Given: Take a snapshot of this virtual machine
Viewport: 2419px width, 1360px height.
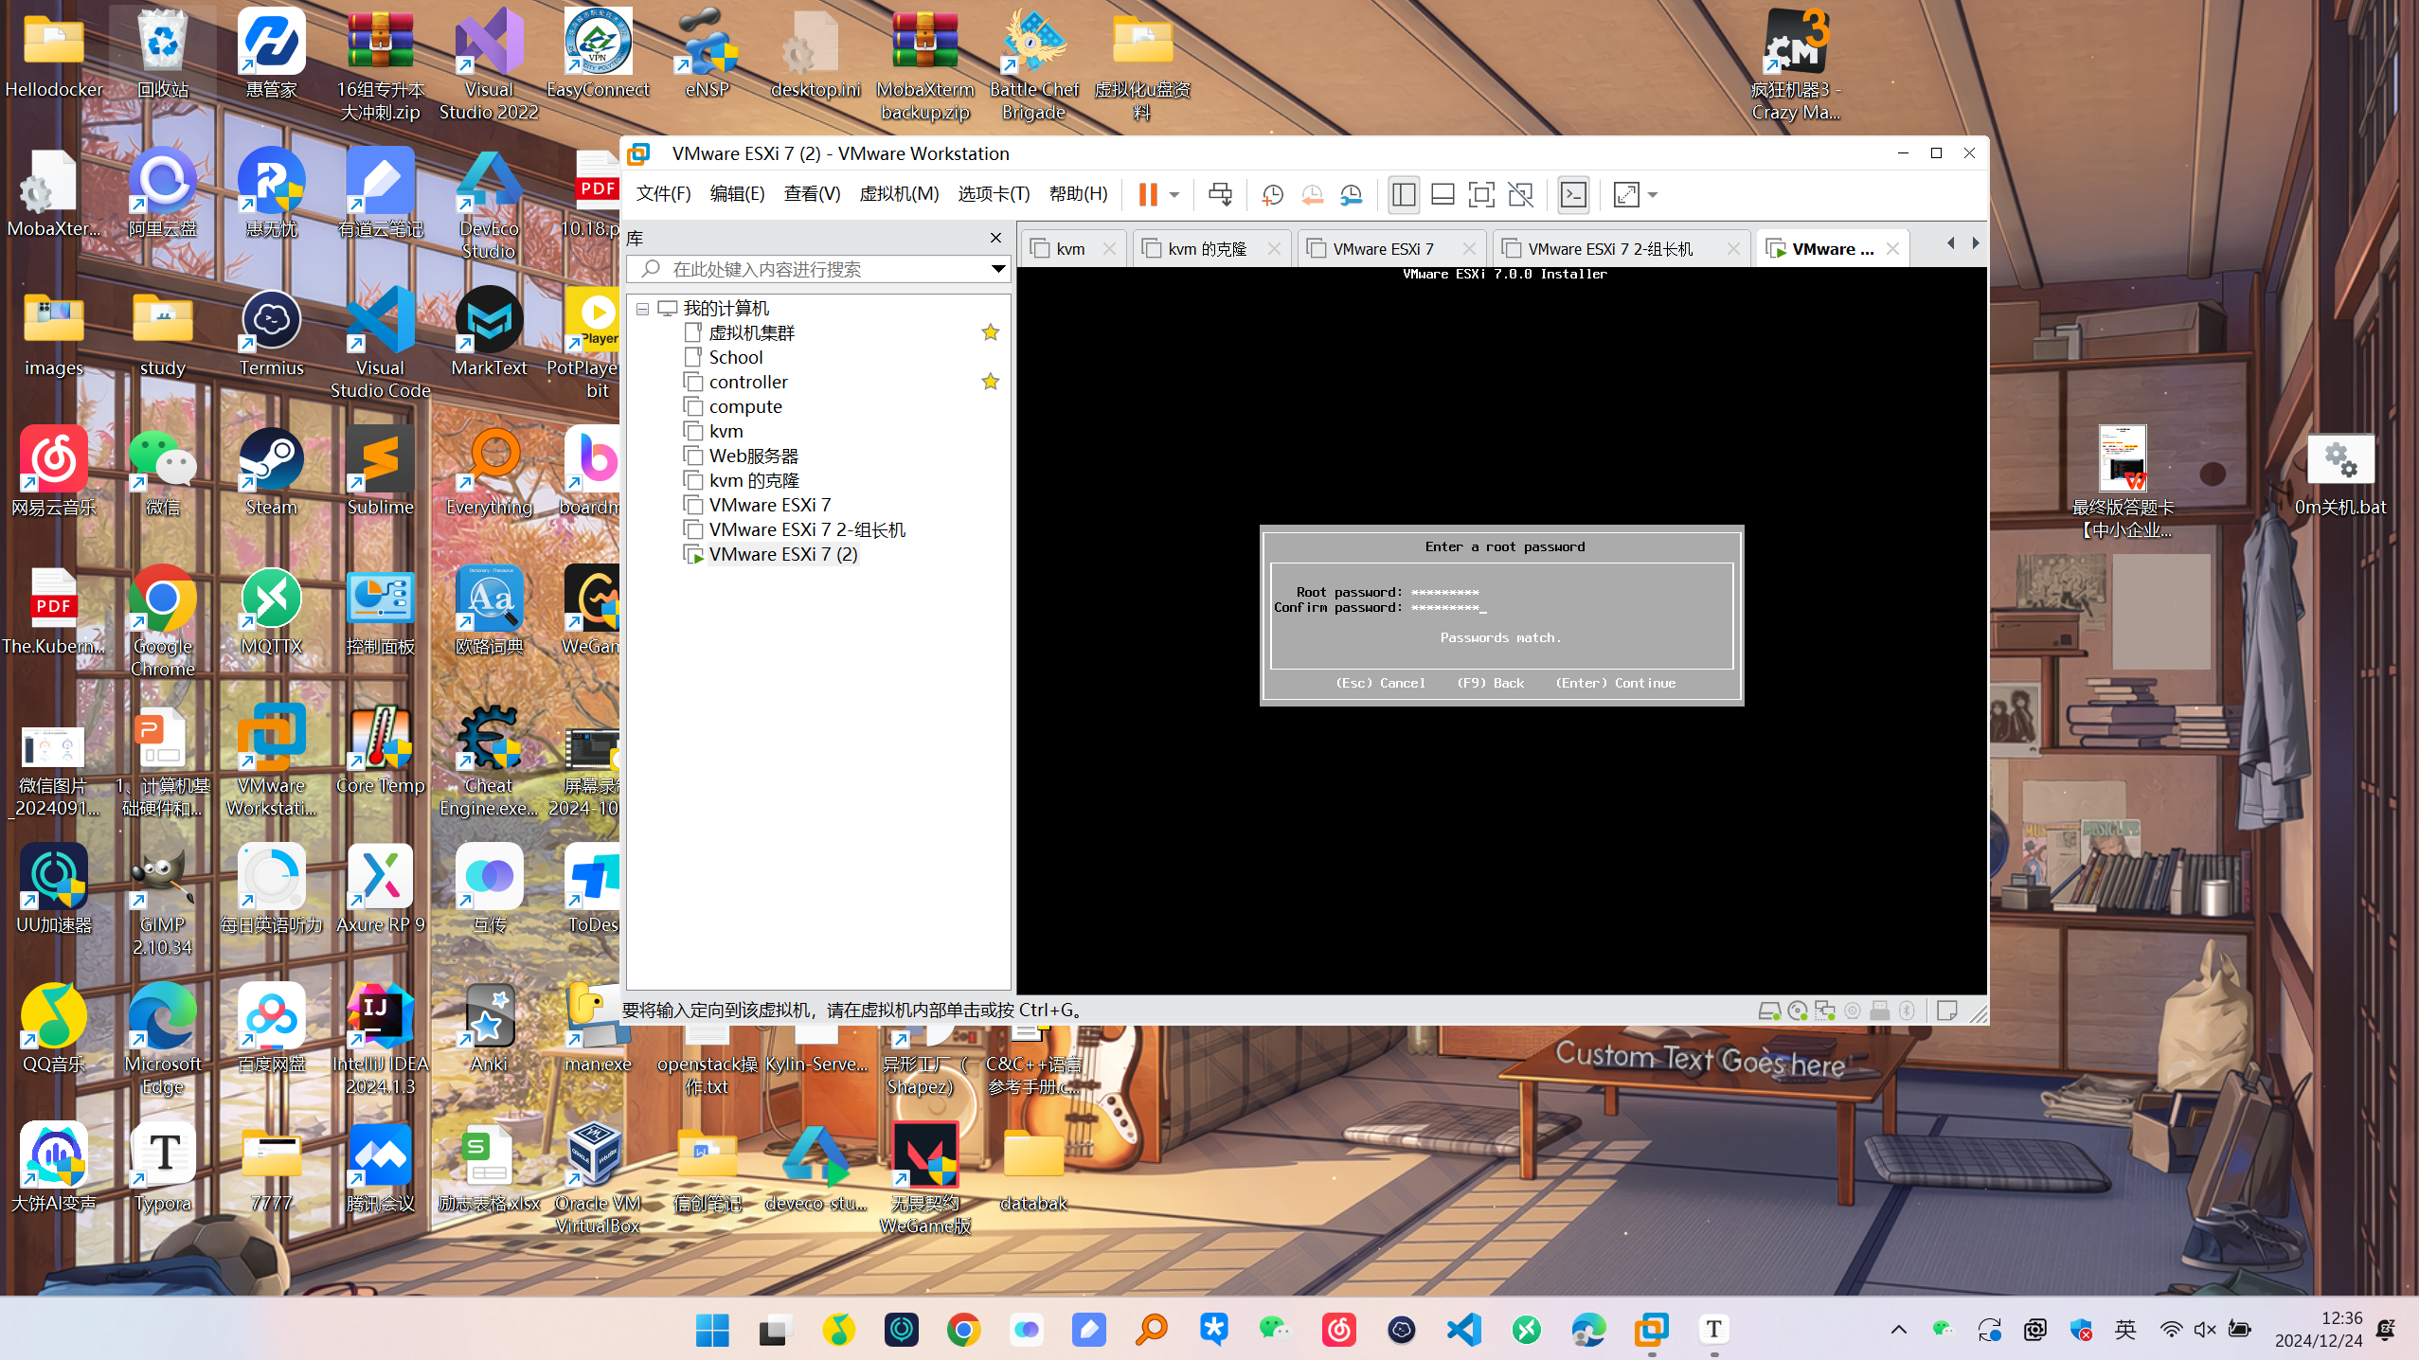Looking at the screenshot, I should click(x=1272, y=195).
